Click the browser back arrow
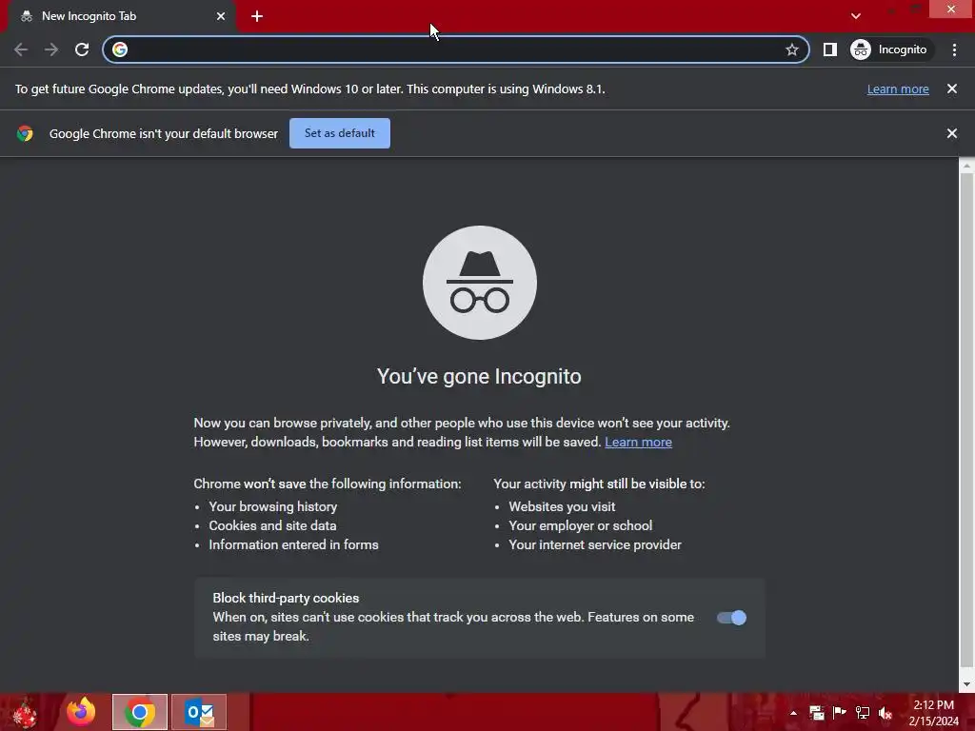Screen dimensions: 975x731 point(21,49)
